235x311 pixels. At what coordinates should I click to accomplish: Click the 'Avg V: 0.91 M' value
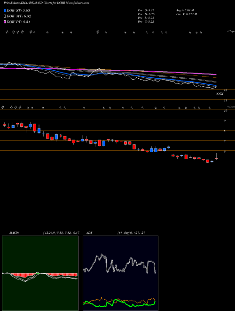pos(185,10)
